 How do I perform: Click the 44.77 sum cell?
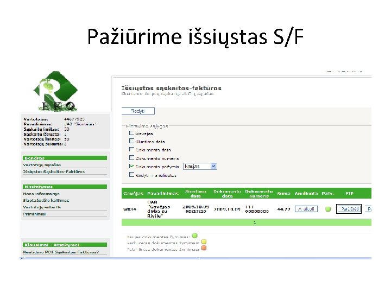pos(284,209)
